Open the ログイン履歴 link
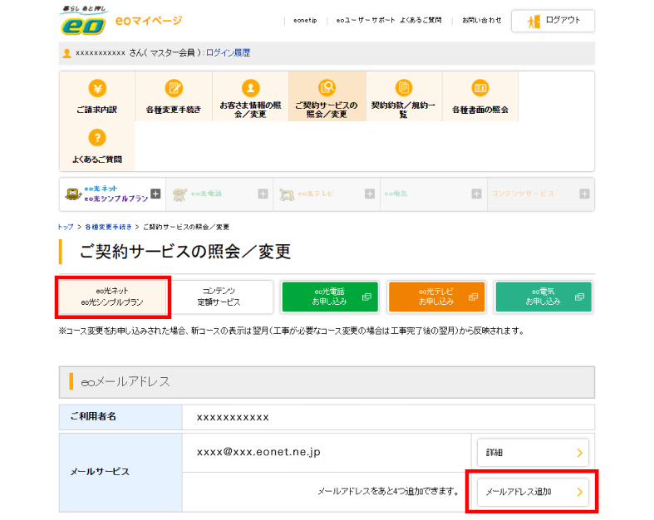This screenshot has height=520, width=654. (229, 53)
